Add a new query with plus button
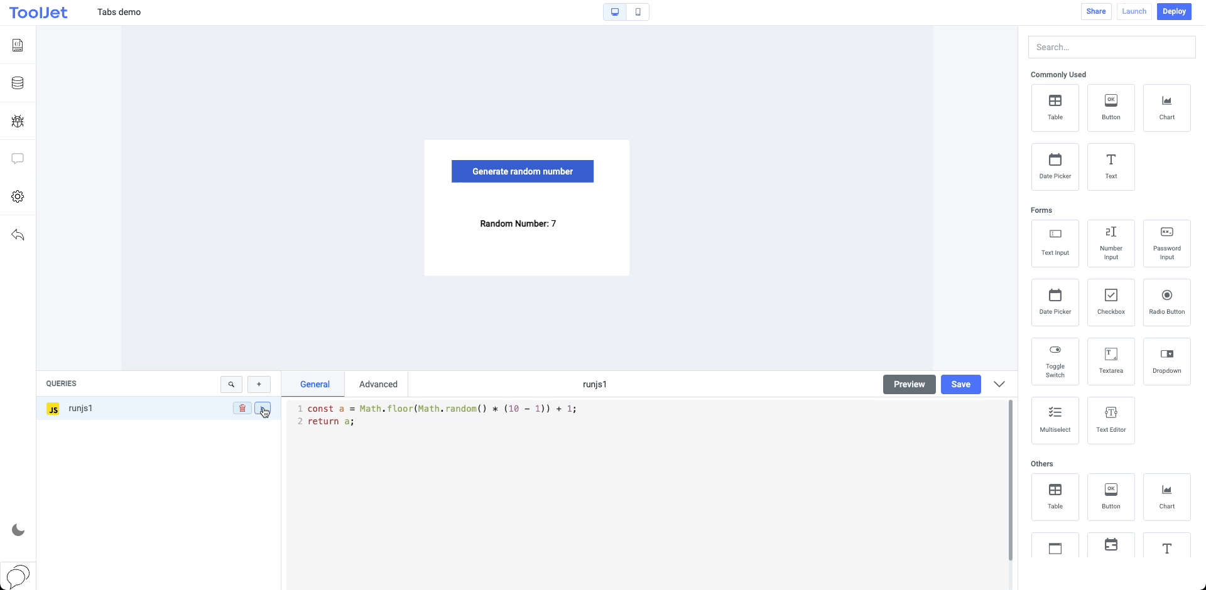Viewport: 1206px width, 590px height. [259, 384]
